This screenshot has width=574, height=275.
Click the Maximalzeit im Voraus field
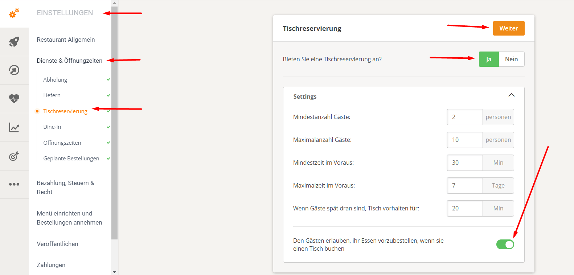(465, 186)
